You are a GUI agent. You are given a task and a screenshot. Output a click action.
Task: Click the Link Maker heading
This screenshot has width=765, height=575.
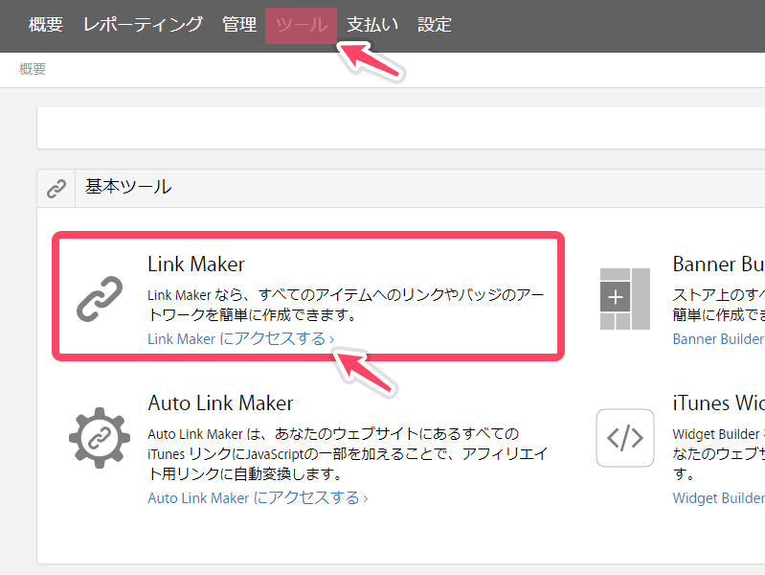[196, 264]
